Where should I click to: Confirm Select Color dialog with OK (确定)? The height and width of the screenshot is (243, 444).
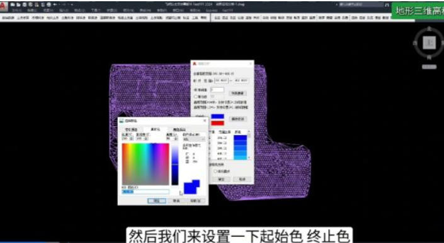tap(157, 201)
